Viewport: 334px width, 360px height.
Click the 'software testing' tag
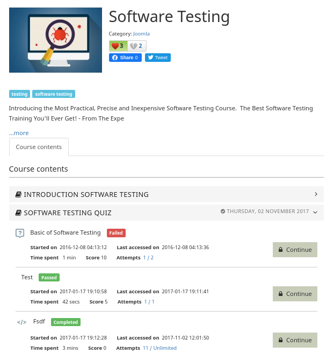[x=54, y=94]
